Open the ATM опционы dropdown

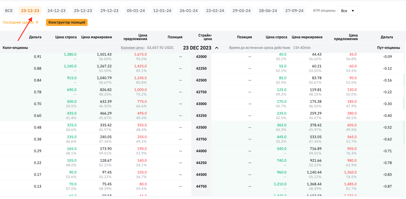point(348,11)
